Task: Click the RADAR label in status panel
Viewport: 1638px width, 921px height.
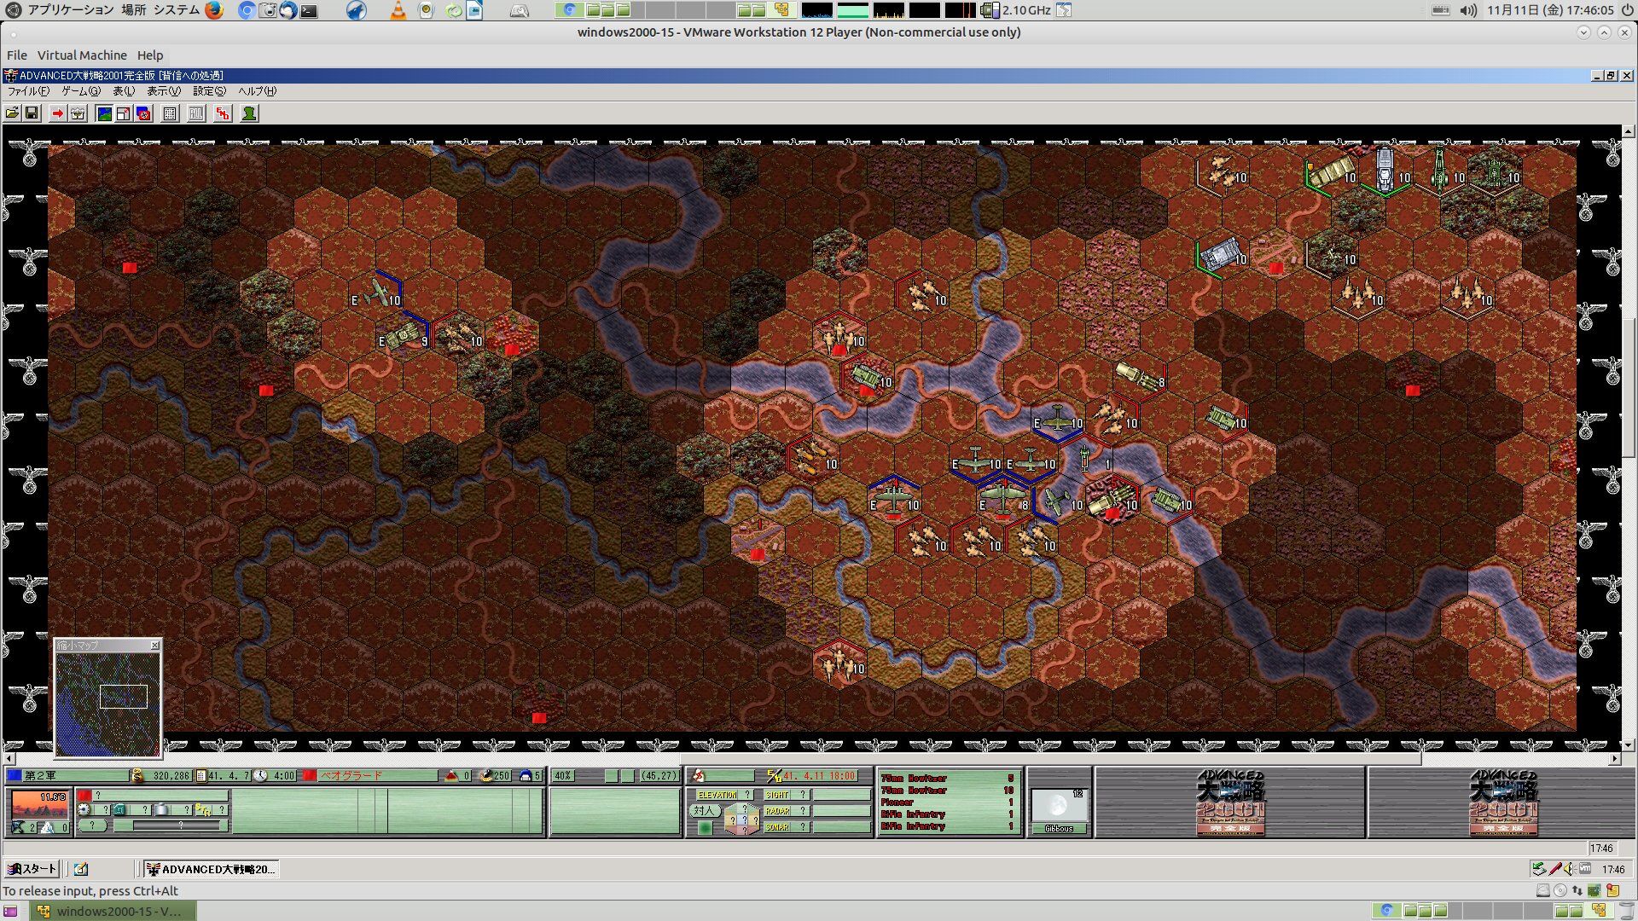Action: pyautogui.click(x=777, y=811)
